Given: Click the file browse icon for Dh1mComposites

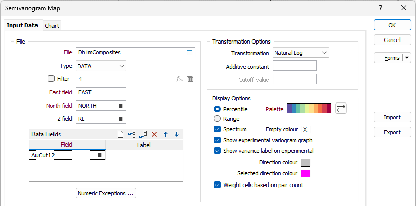Looking at the screenshot, I should click(x=189, y=52).
